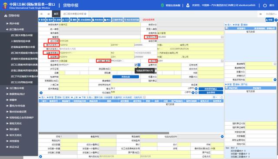Tick select-all checkbox in 单证代码 table header

coord(226,88)
